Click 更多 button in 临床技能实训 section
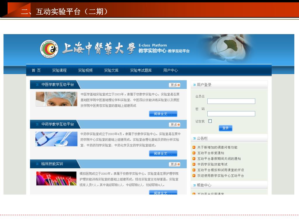The image size is (299, 224). 175,164
